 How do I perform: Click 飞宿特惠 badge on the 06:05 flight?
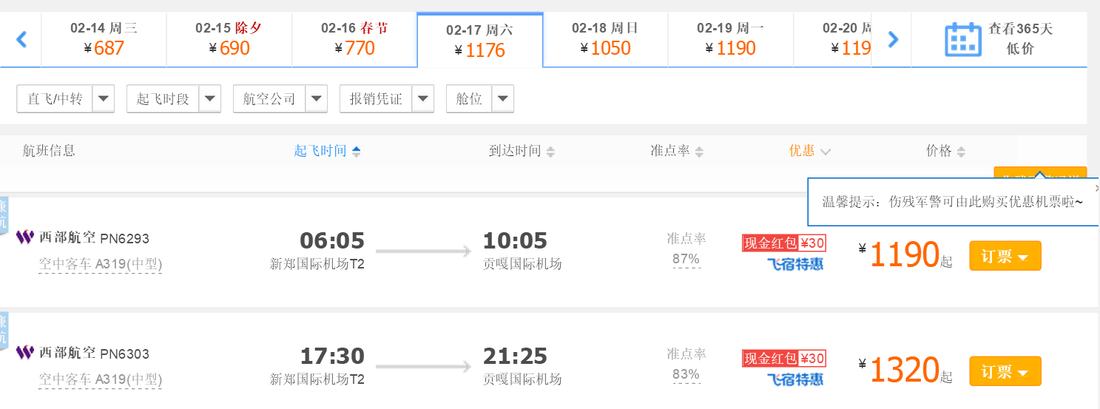[794, 264]
